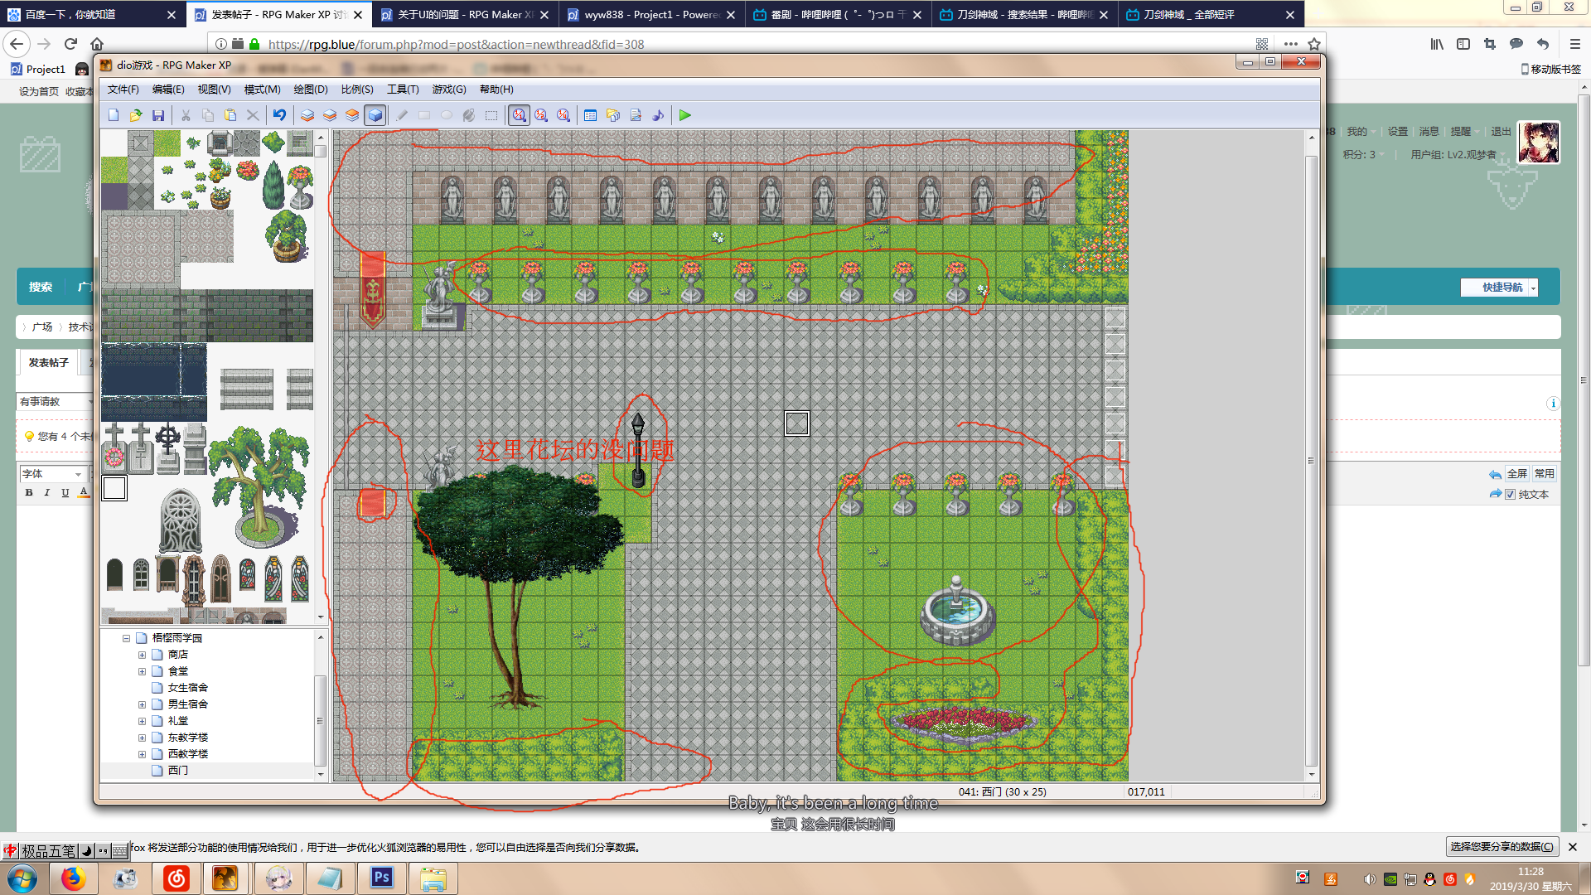Set map zoom to 1/1 scale
Screen dimensions: 1591x895
coord(519,115)
